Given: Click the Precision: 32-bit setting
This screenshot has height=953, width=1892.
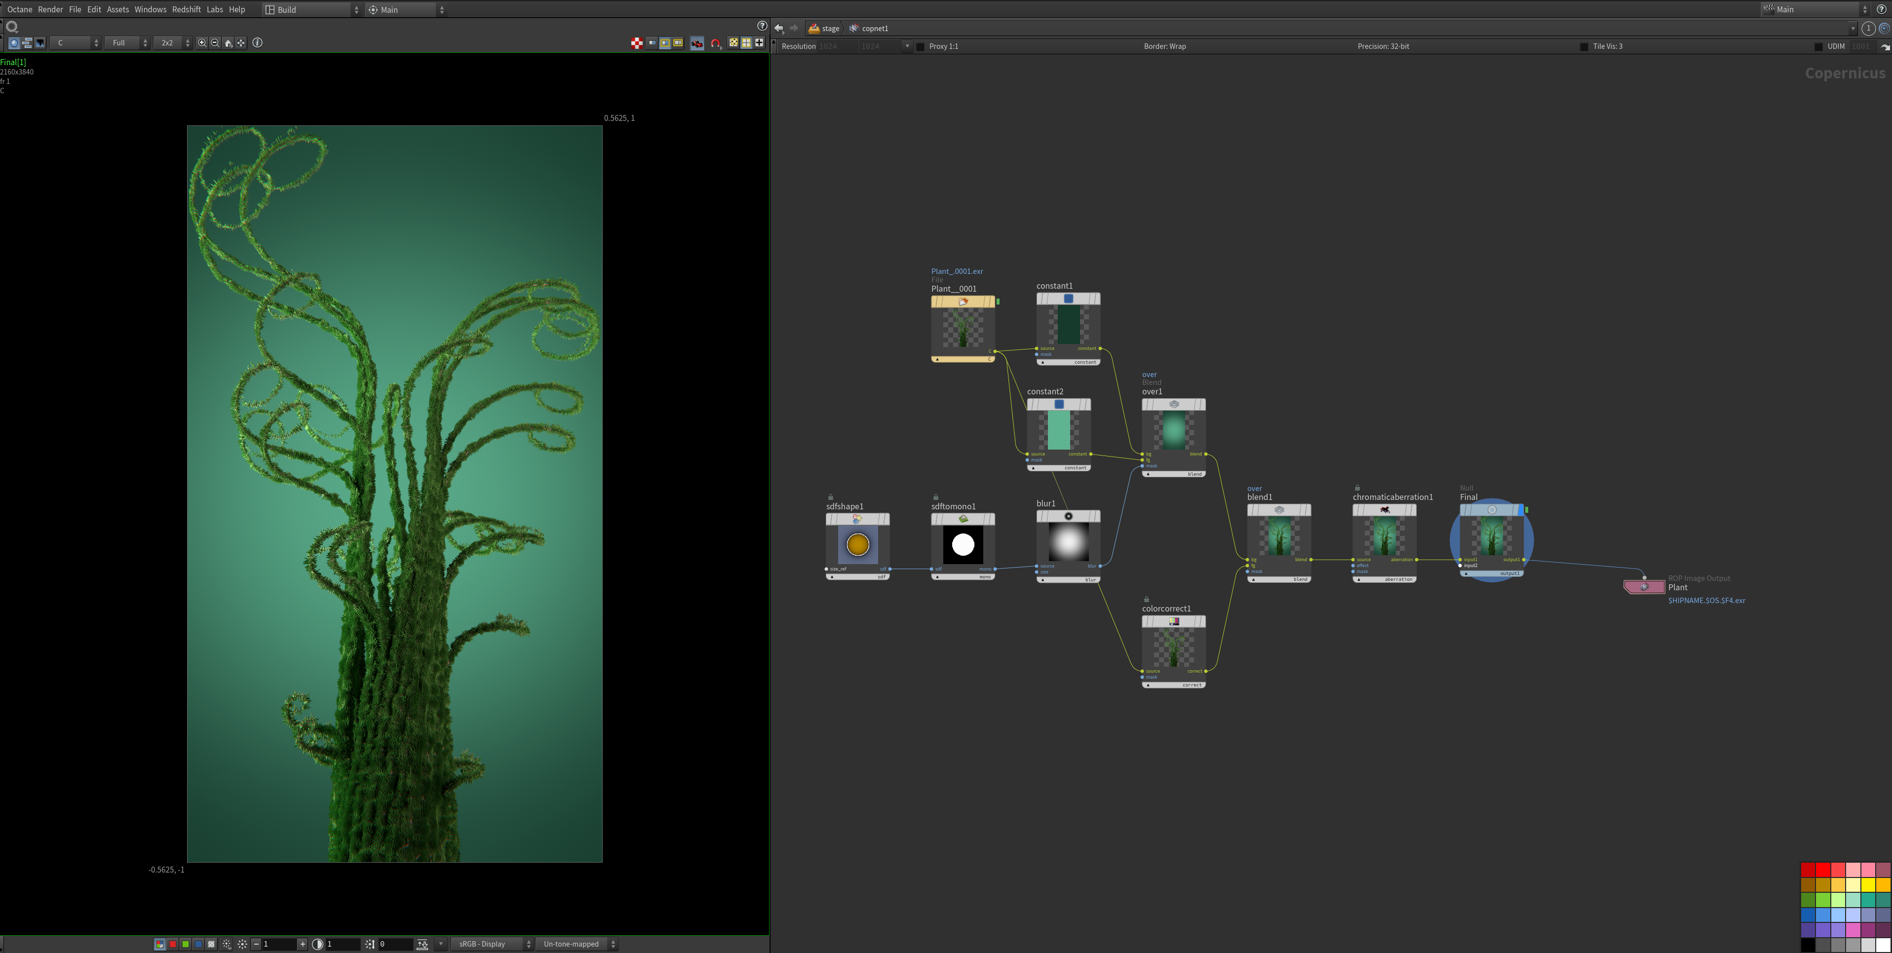Looking at the screenshot, I should point(1383,46).
